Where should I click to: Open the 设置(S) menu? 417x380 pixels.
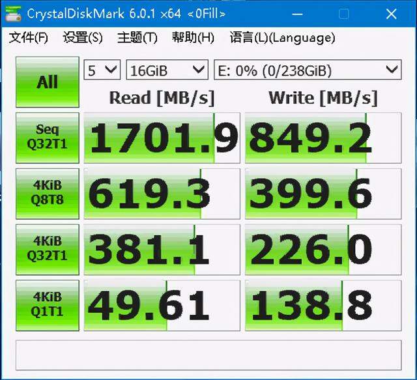pyautogui.click(x=83, y=38)
